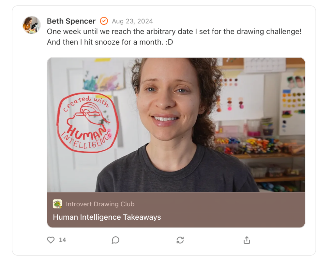
Task: Click the share upload icon
Action: click(247, 240)
